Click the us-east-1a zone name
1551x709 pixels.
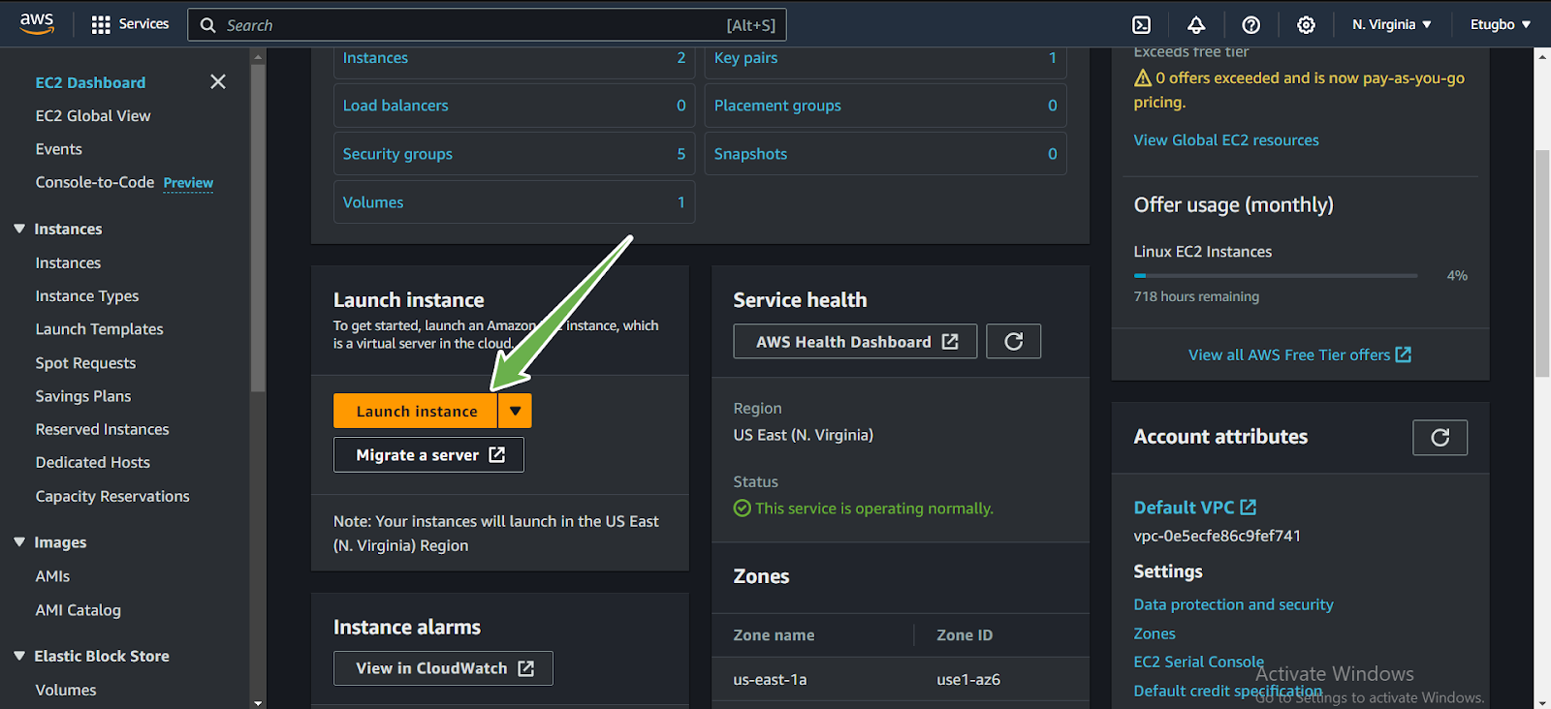[770, 679]
